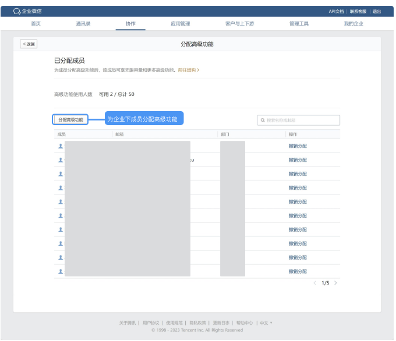Open the 前往增购 link
The image size is (396, 341).
pyautogui.click(x=188, y=70)
